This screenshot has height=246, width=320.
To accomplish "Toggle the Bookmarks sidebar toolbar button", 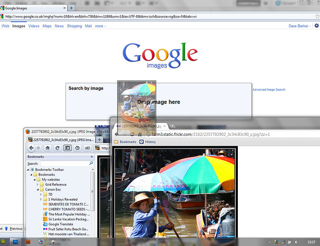I will pos(68,148).
